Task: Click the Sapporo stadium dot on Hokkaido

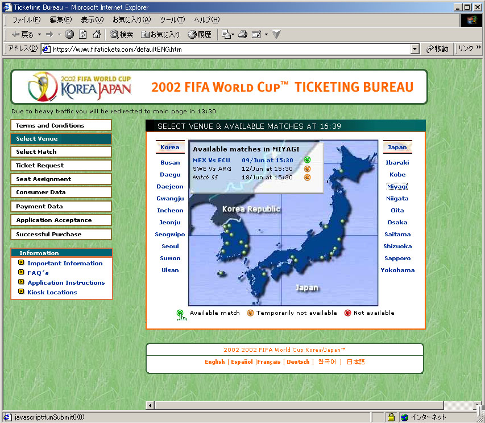Action: click(x=342, y=171)
